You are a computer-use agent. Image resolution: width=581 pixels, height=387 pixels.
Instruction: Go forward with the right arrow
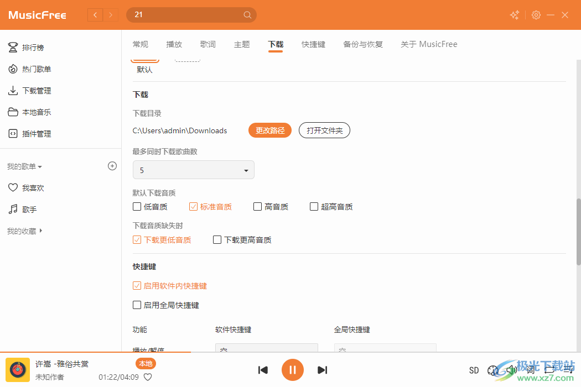coord(111,15)
